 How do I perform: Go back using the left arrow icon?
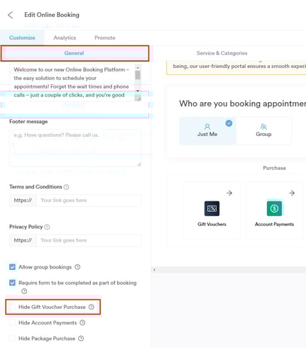[x=10, y=15]
